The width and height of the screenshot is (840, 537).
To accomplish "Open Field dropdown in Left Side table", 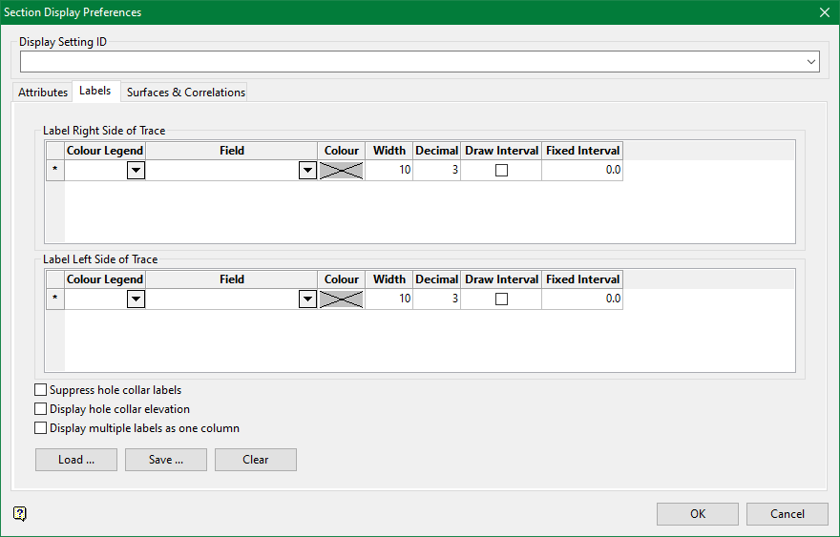I will click(x=307, y=299).
